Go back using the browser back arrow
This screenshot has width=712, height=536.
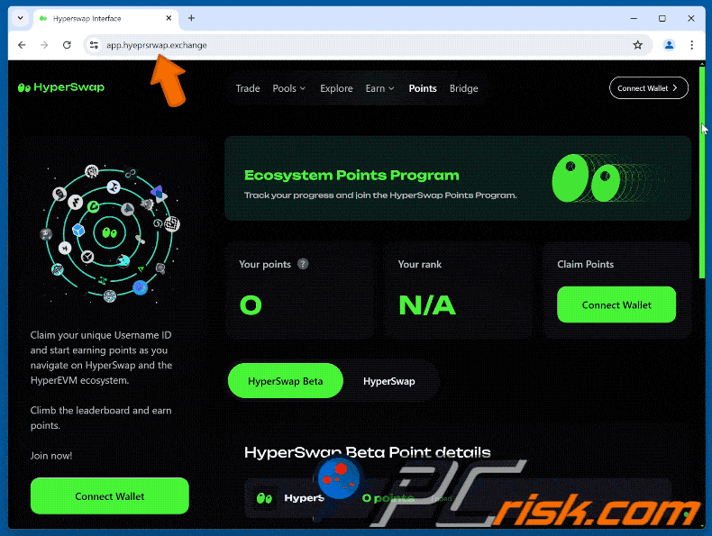pyautogui.click(x=22, y=45)
